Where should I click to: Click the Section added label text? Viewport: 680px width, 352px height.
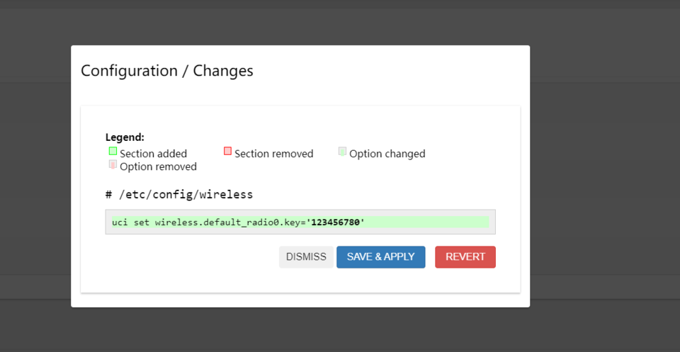click(154, 154)
